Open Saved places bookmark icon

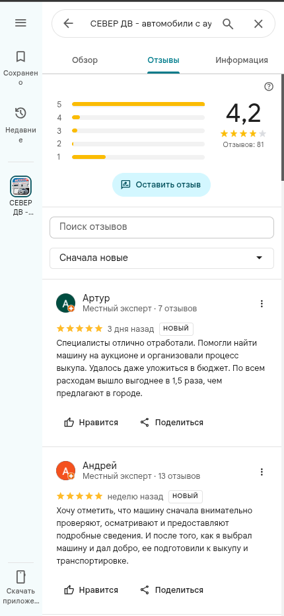pyautogui.click(x=20, y=56)
